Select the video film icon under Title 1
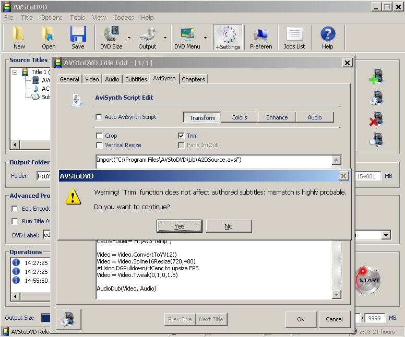The width and height of the screenshot is (405, 337). point(35,80)
